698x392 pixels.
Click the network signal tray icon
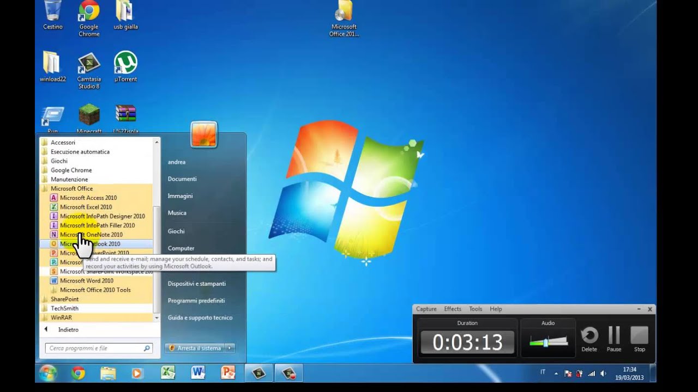[x=591, y=373]
